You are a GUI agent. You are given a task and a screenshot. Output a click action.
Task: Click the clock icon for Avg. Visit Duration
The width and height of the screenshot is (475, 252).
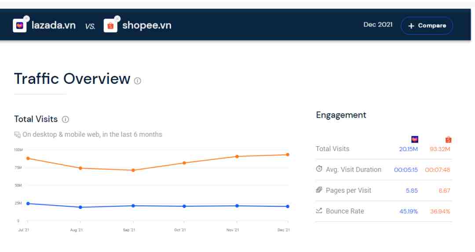coord(319,169)
